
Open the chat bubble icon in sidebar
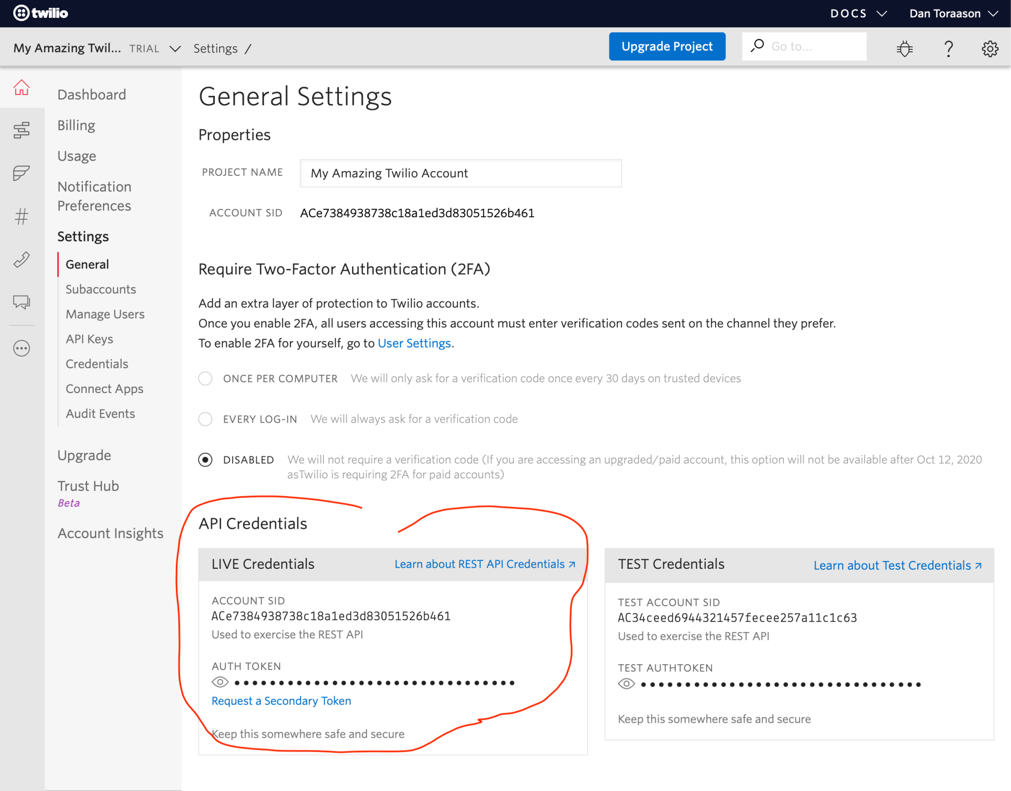click(22, 302)
